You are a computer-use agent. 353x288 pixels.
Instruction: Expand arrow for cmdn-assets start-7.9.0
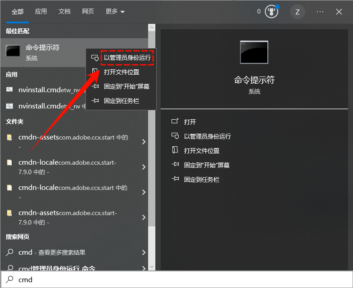click(x=144, y=217)
